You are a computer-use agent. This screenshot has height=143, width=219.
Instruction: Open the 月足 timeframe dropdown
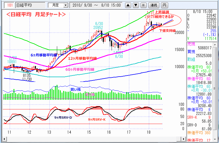pyautogui.click(x=66, y=6)
